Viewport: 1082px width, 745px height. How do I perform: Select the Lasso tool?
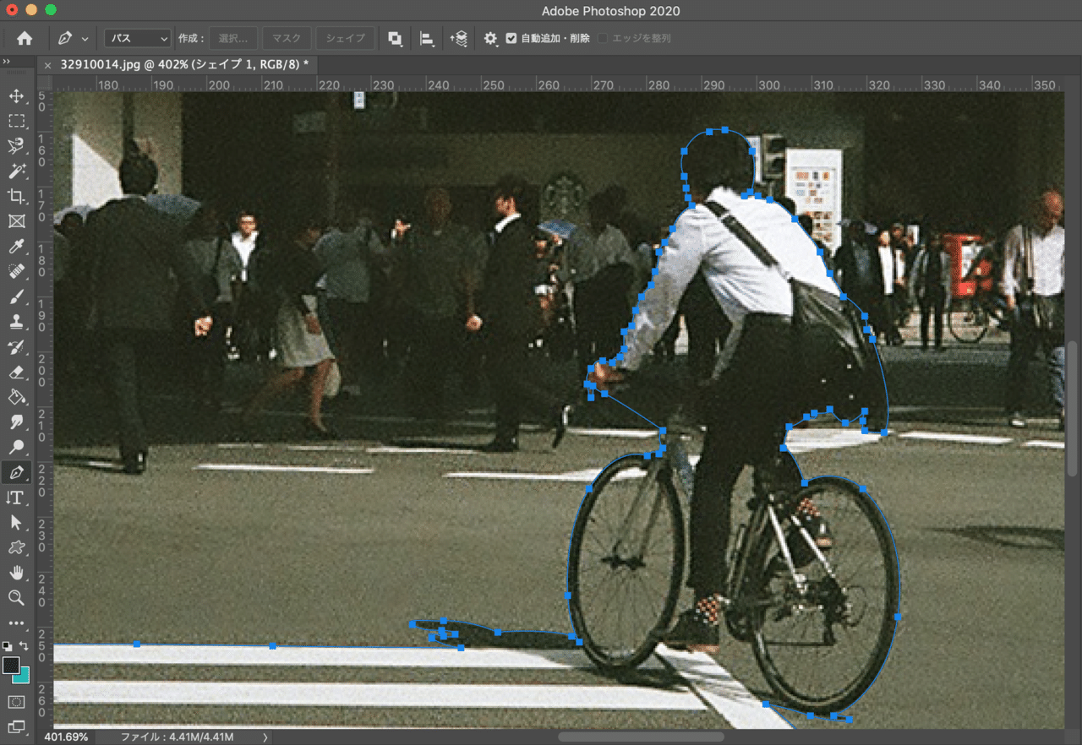coord(16,146)
